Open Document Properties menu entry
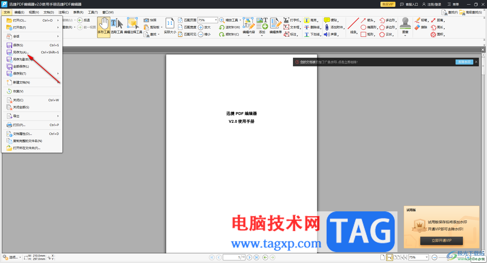 (32, 134)
